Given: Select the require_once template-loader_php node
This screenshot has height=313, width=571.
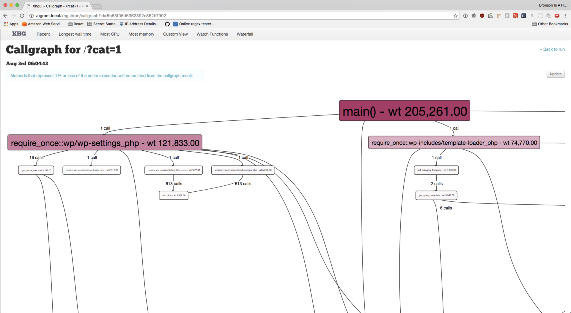Looking at the screenshot, I should (x=454, y=143).
